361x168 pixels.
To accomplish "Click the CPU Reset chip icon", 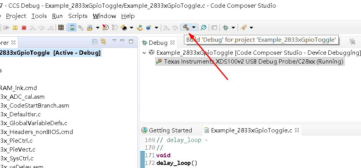I will pos(124,28).
